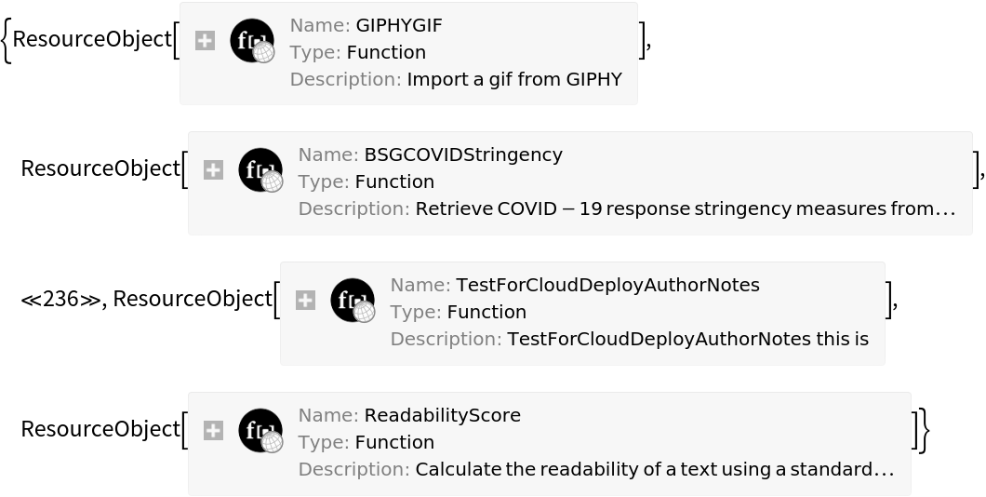Click the TestForCloudDeployAuthorNotes name text
This screenshot has width=986, height=497.
(x=607, y=285)
